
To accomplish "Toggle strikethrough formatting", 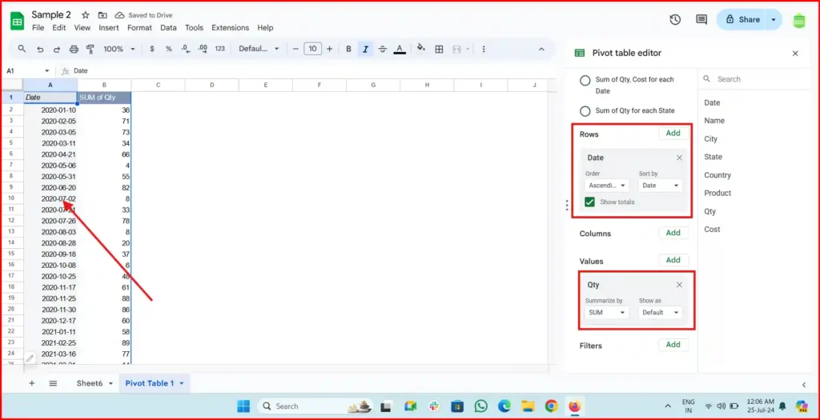I will (x=382, y=49).
